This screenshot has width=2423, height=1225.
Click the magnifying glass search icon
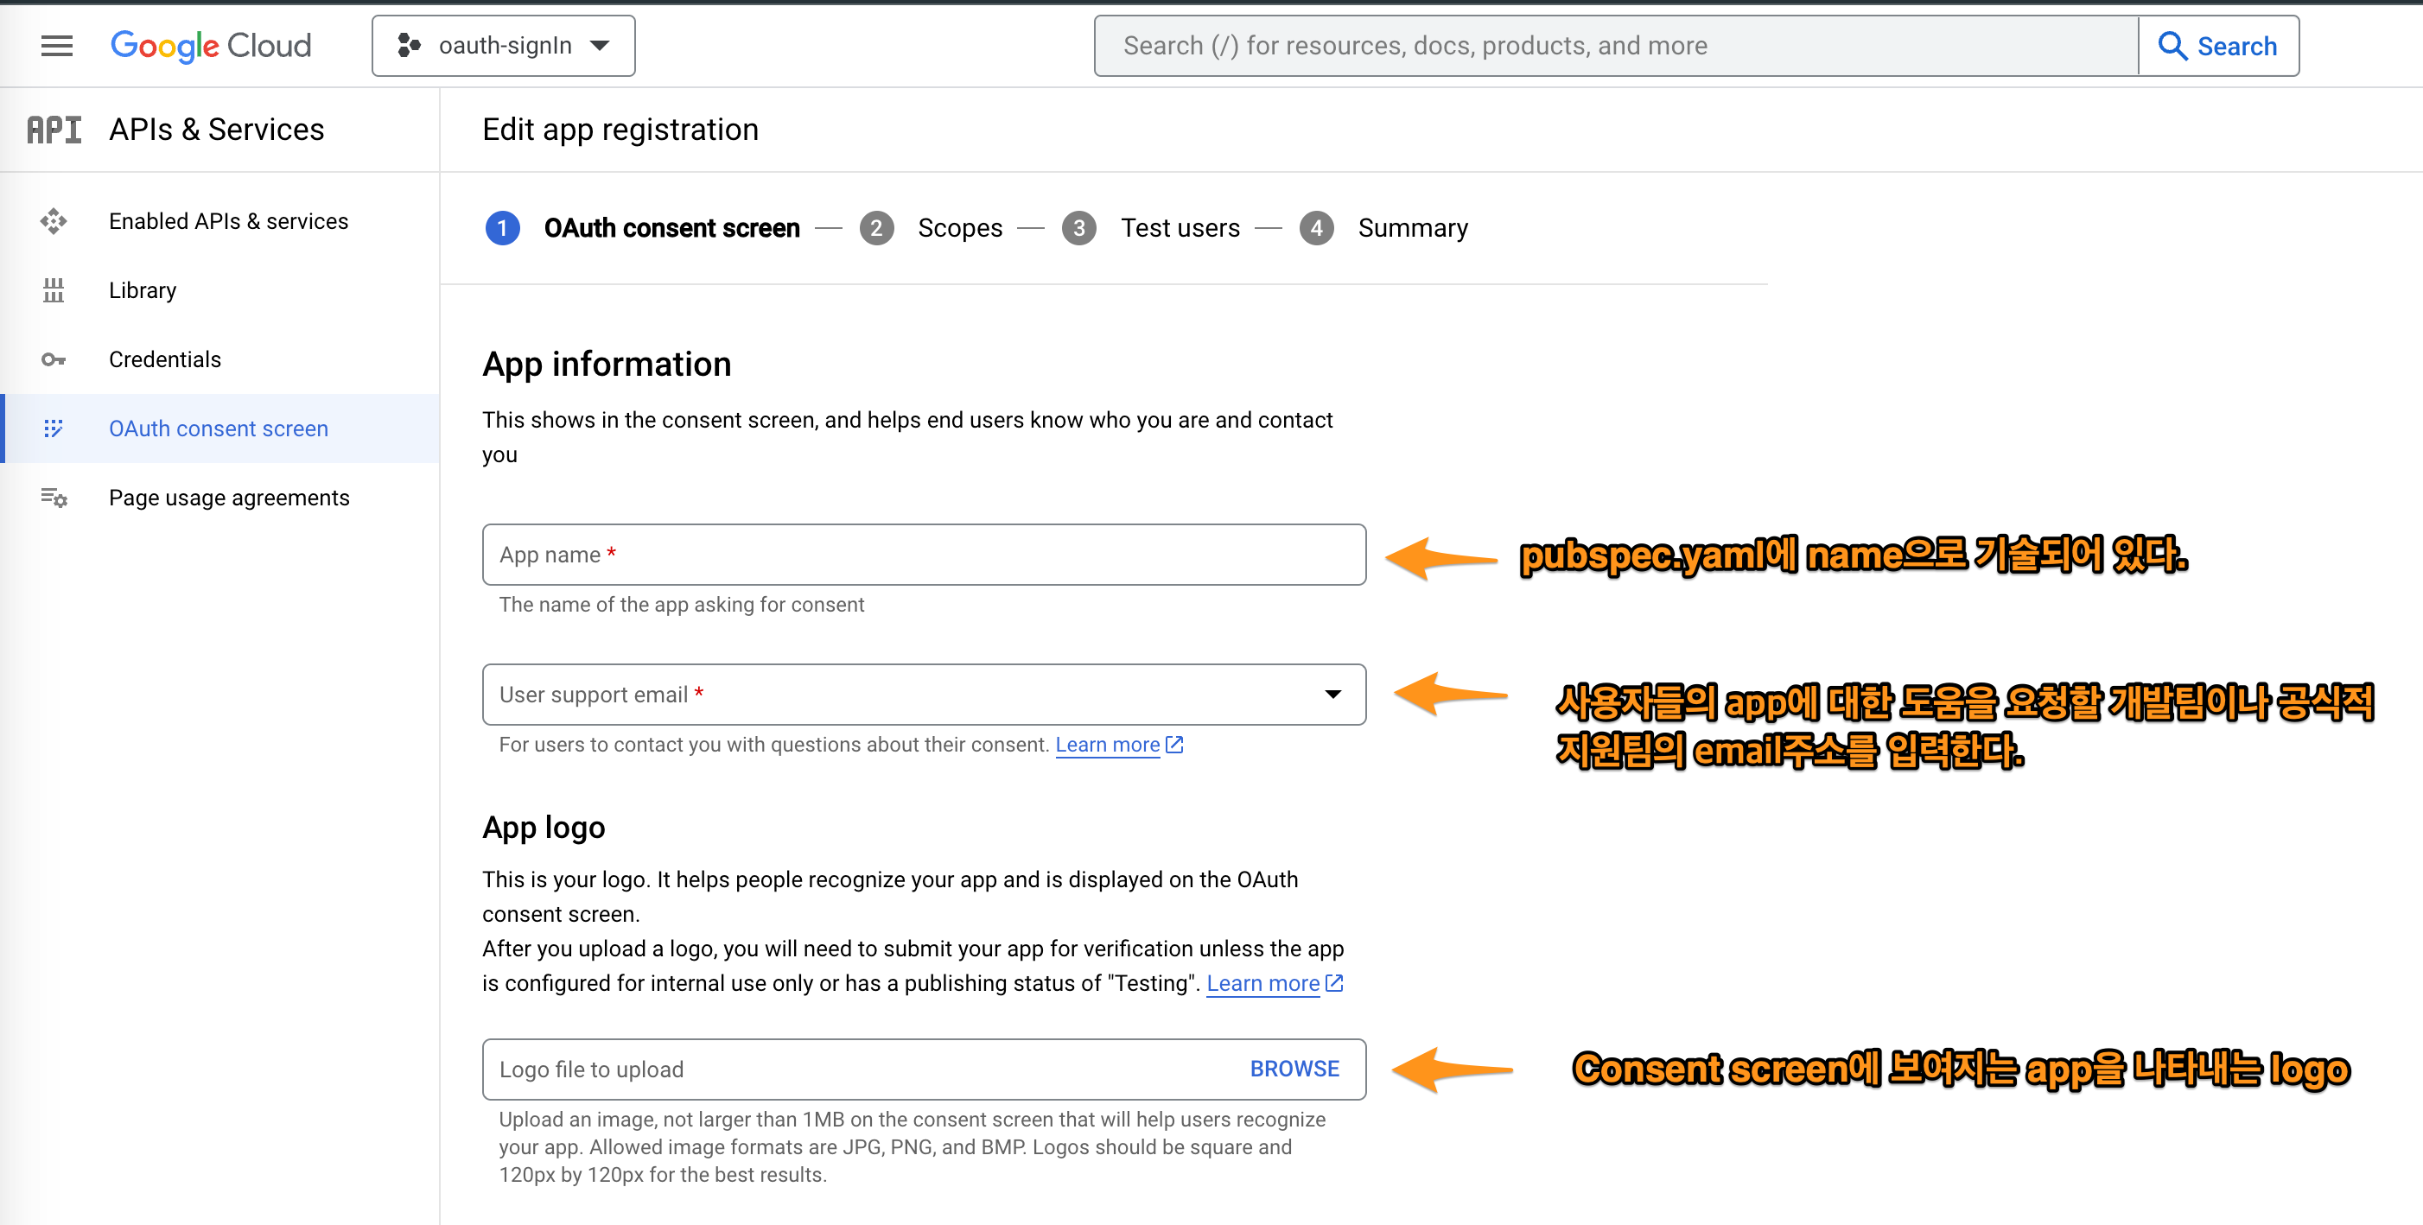pos(2172,45)
